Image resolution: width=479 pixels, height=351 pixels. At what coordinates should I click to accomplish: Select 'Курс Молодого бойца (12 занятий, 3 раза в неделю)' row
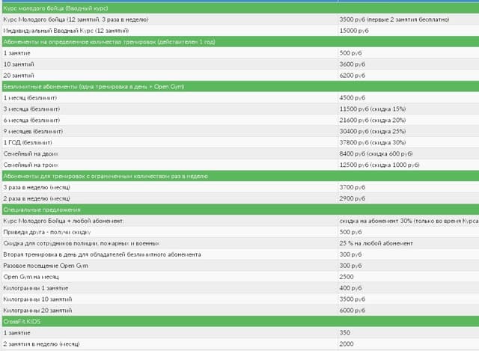click(x=240, y=19)
